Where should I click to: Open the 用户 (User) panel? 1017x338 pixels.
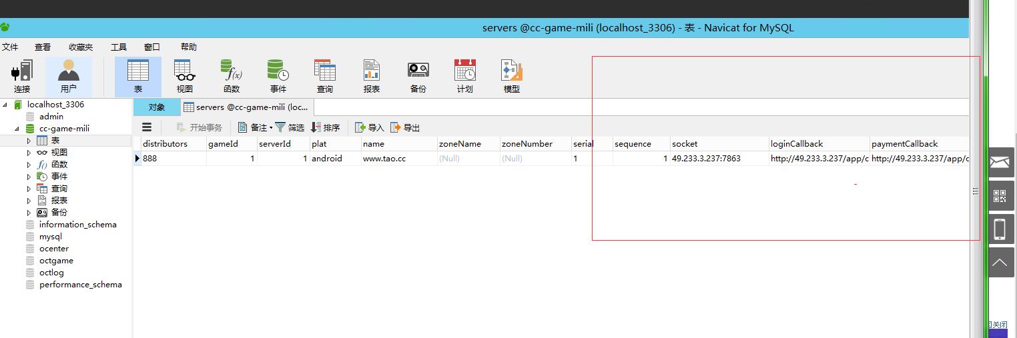click(x=69, y=76)
